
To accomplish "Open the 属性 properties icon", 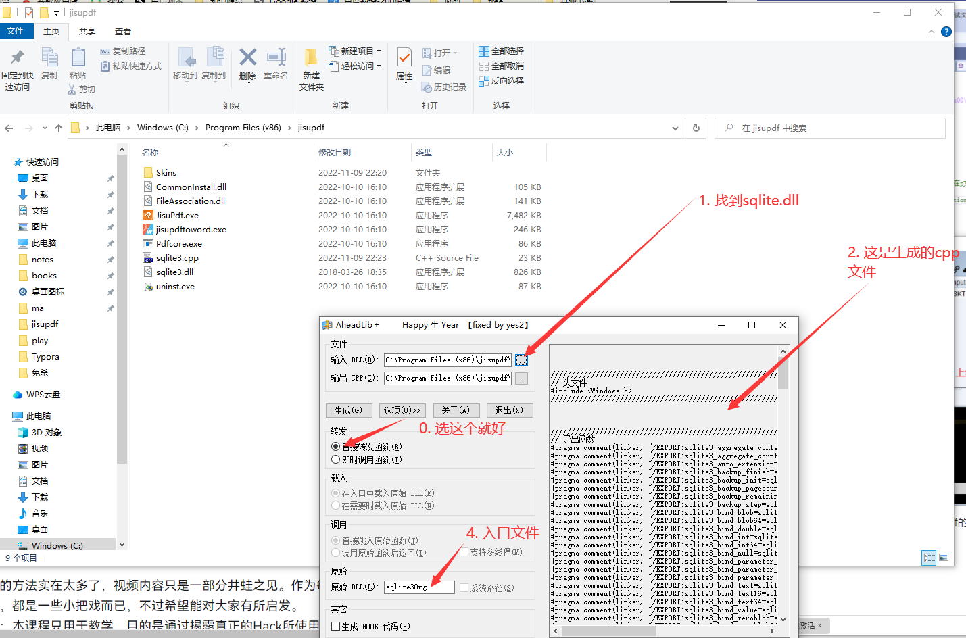I will click(404, 64).
